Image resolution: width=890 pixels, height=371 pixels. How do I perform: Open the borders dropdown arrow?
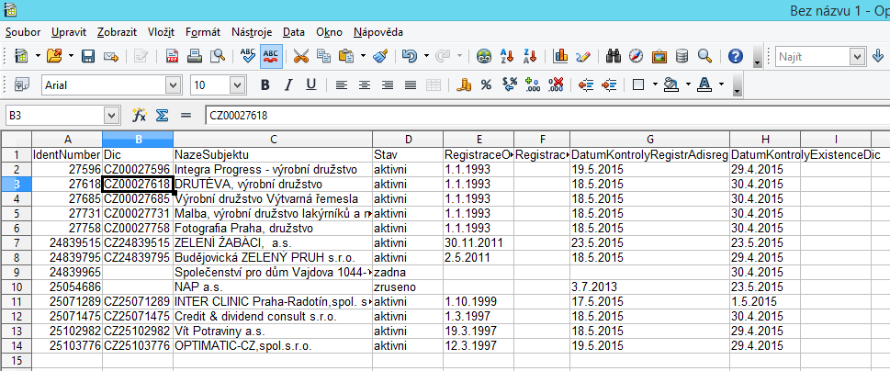tap(655, 84)
